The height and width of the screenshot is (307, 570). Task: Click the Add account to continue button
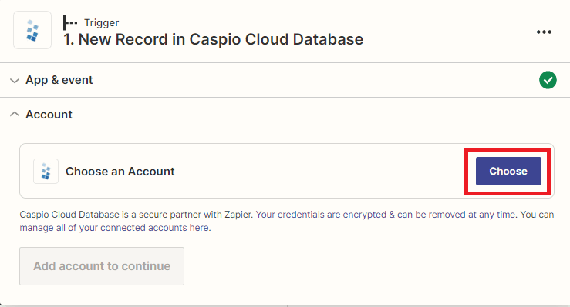click(x=102, y=266)
